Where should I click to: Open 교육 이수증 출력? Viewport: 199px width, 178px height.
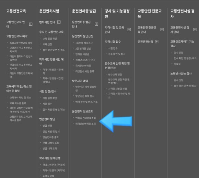(18, 103)
